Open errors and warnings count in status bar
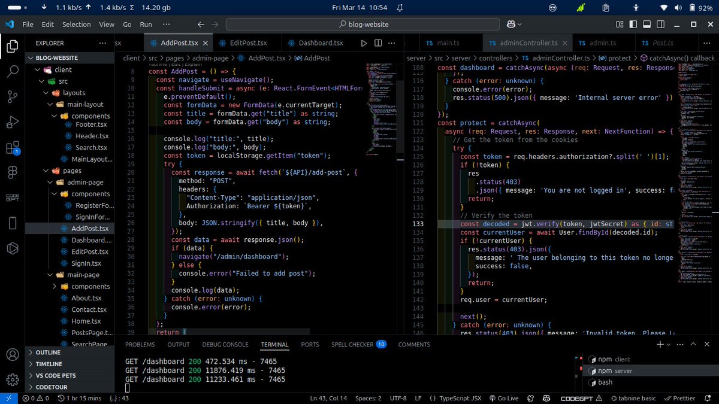This screenshot has height=404, width=719. (x=35, y=398)
